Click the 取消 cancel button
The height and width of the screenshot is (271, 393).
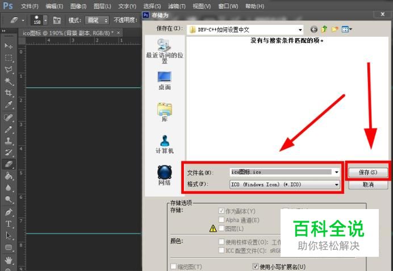(368, 185)
